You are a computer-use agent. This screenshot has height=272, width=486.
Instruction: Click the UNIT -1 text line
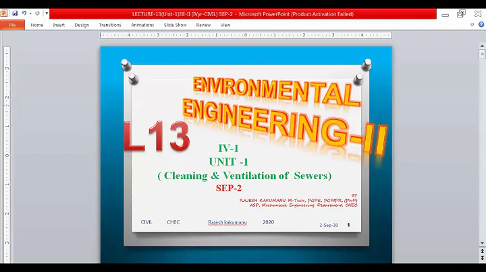pos(228,162)
